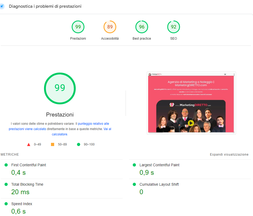Click the Largest Contentful Paint value '0,9 s'
This screenshot has height=216, width=253.
(147, 173)
